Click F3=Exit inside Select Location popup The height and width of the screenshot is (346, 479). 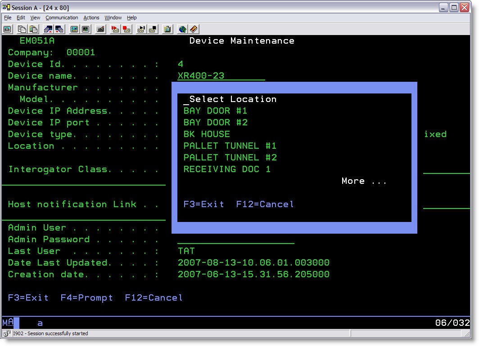[x=204, y=204]
